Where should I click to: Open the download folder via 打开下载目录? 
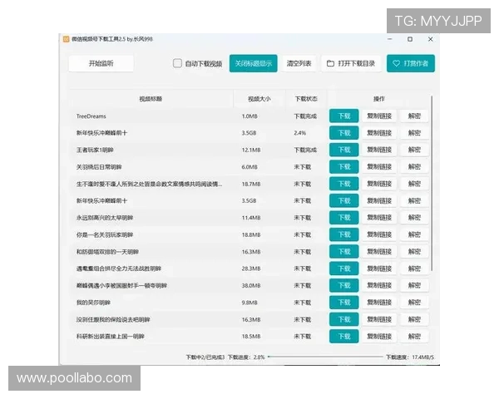351,63
